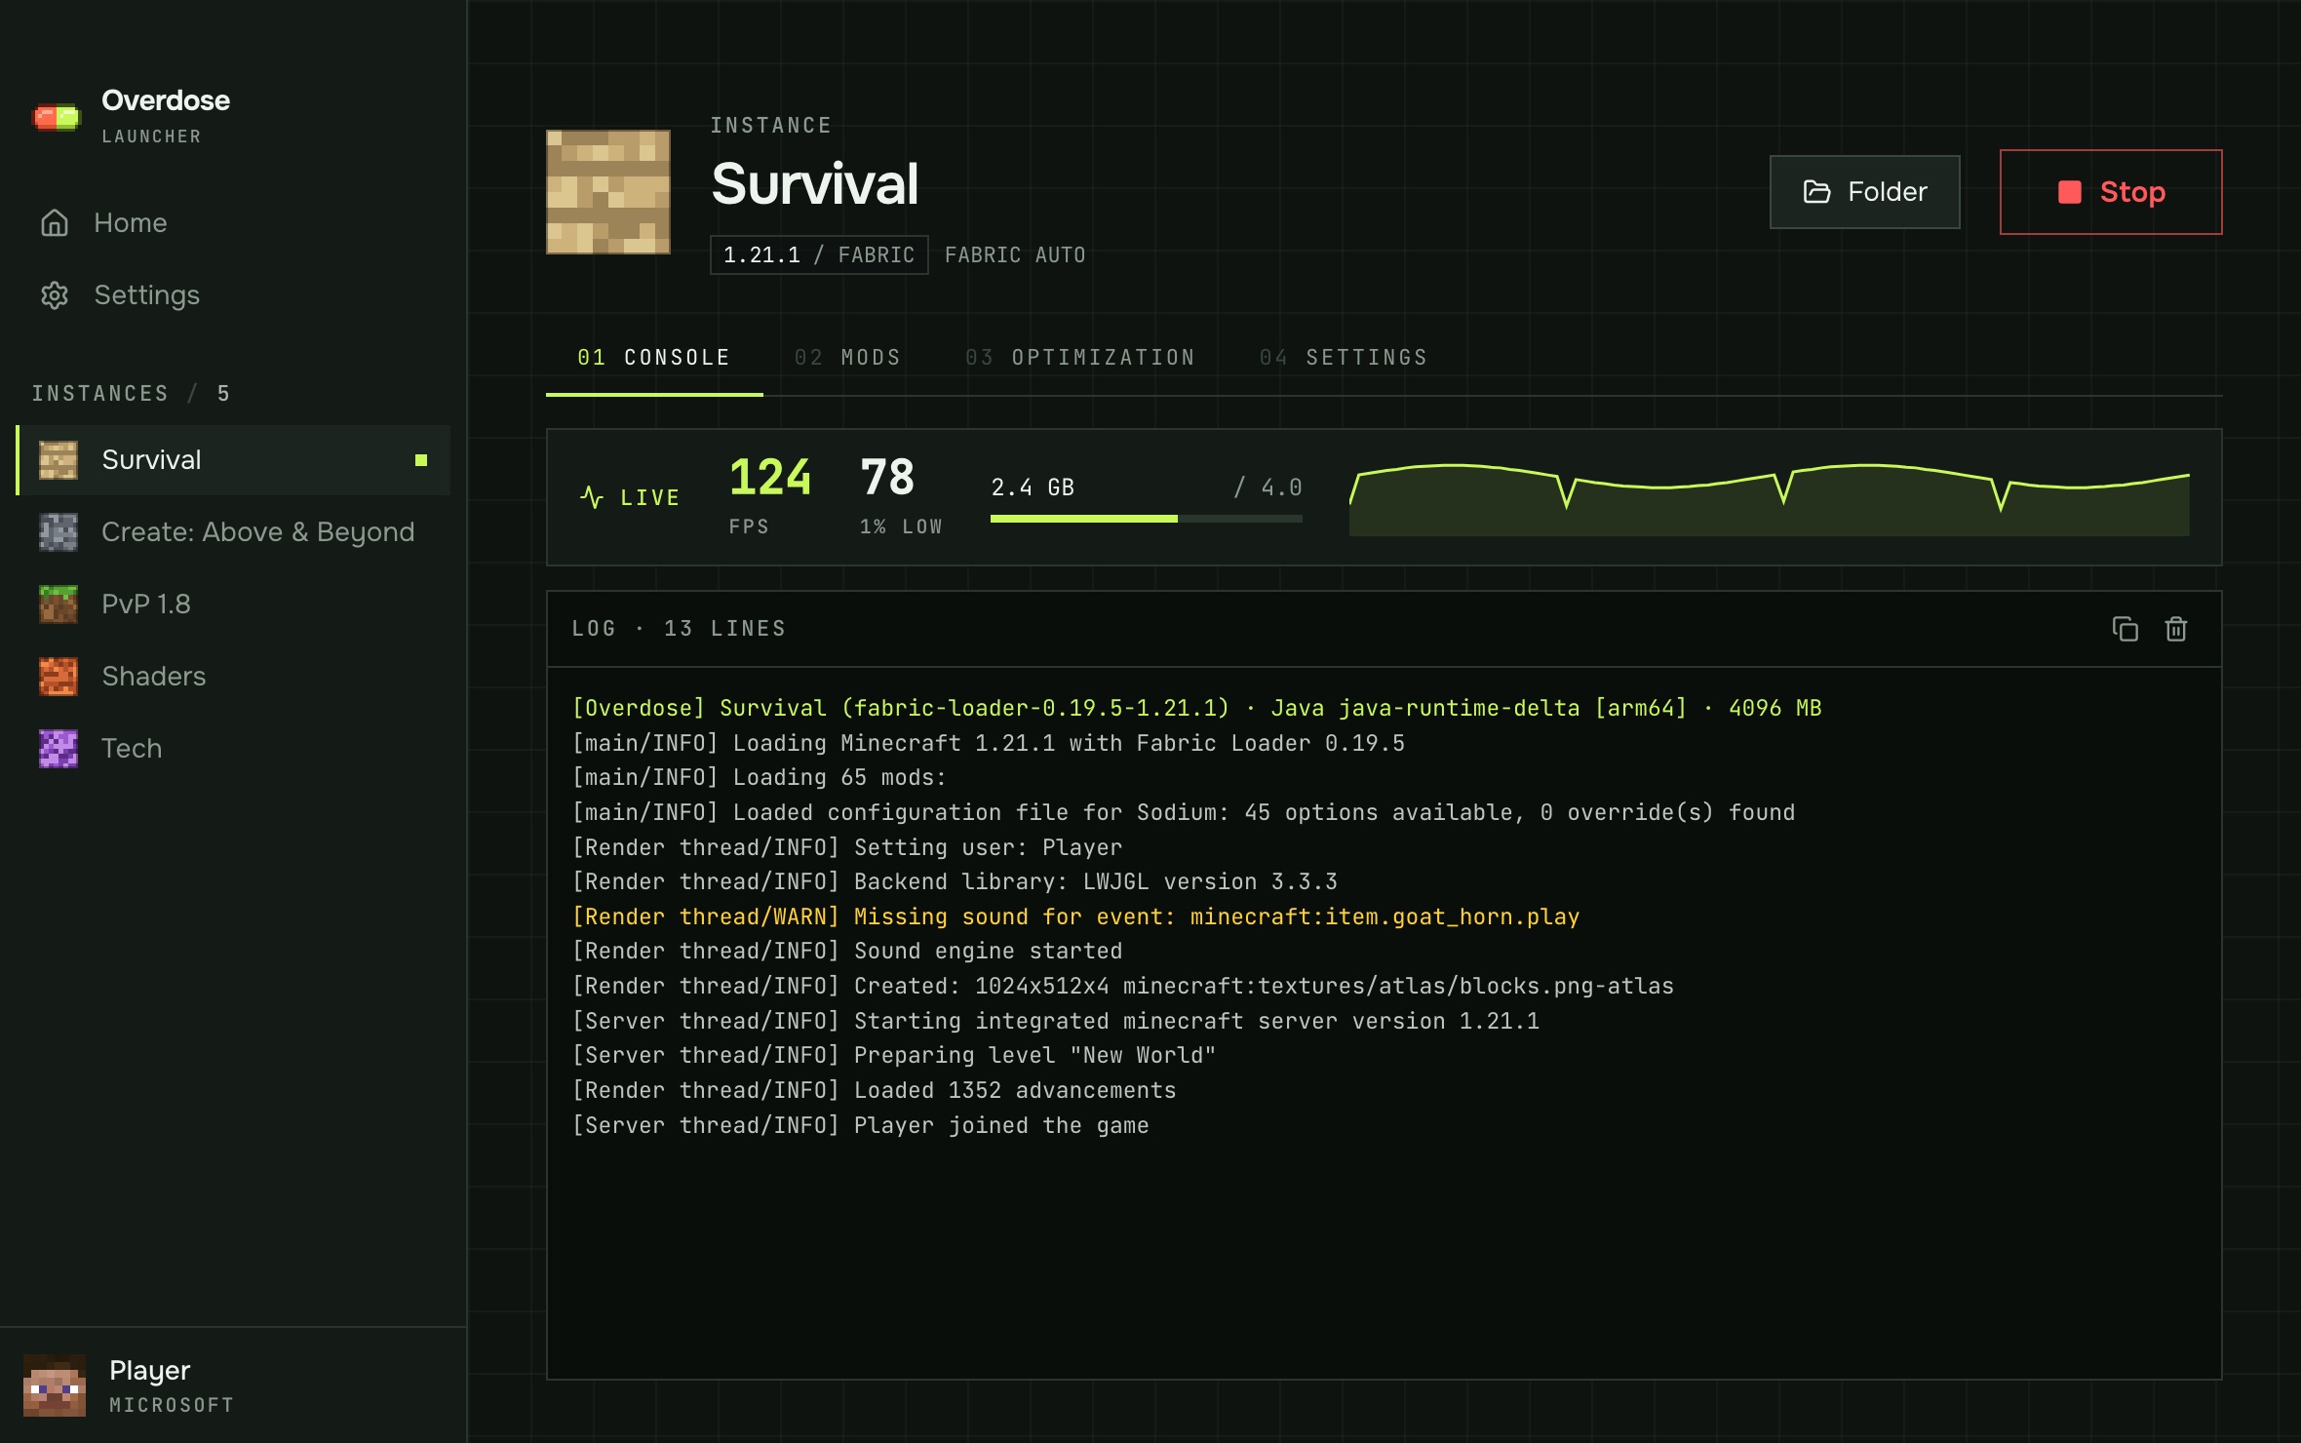Open Home via its house icon

55,223
